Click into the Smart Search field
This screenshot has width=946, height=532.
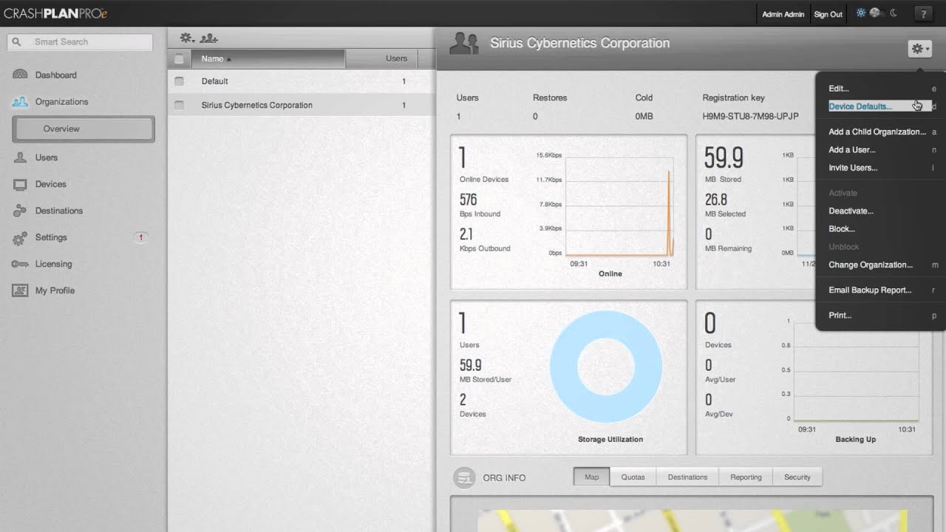pyautogui.click(x=80, y=42)
